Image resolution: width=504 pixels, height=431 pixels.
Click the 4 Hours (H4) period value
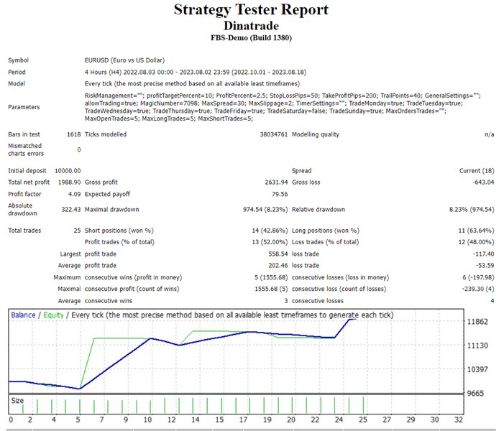point(196,73)
